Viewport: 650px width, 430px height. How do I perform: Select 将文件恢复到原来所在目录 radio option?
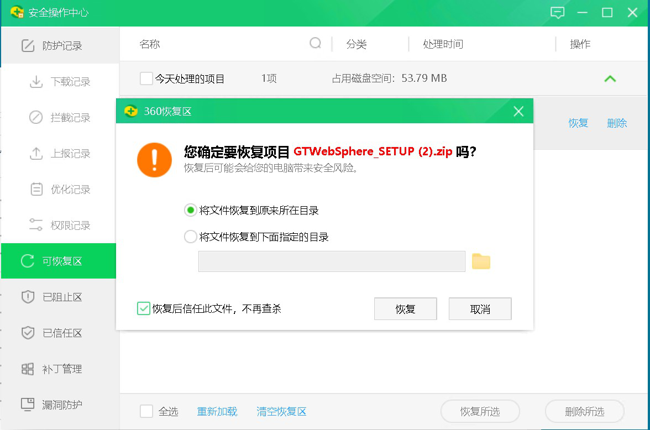pos(191,211)
